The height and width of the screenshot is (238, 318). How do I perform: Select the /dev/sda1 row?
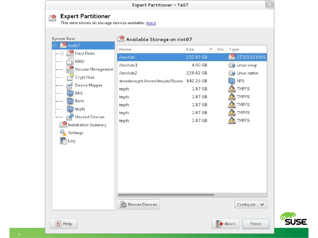[x=192, y=65]
